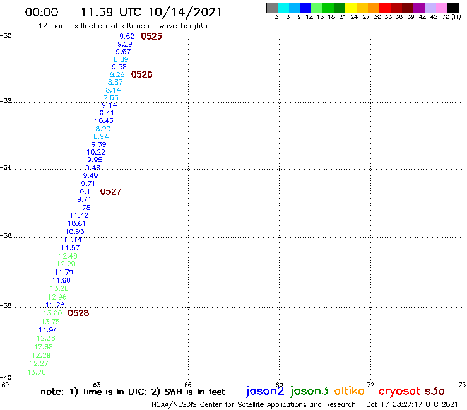467x410 pixels.
Task: Select time marker 0528
Action: pos(78,313)
